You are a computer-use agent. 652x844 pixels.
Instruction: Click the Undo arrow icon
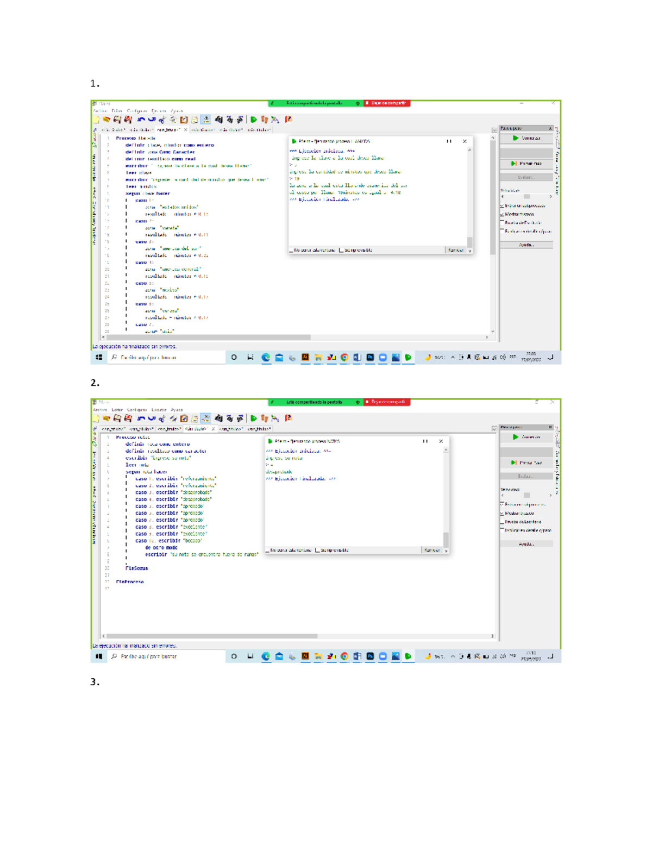click(x=142, y=120)
